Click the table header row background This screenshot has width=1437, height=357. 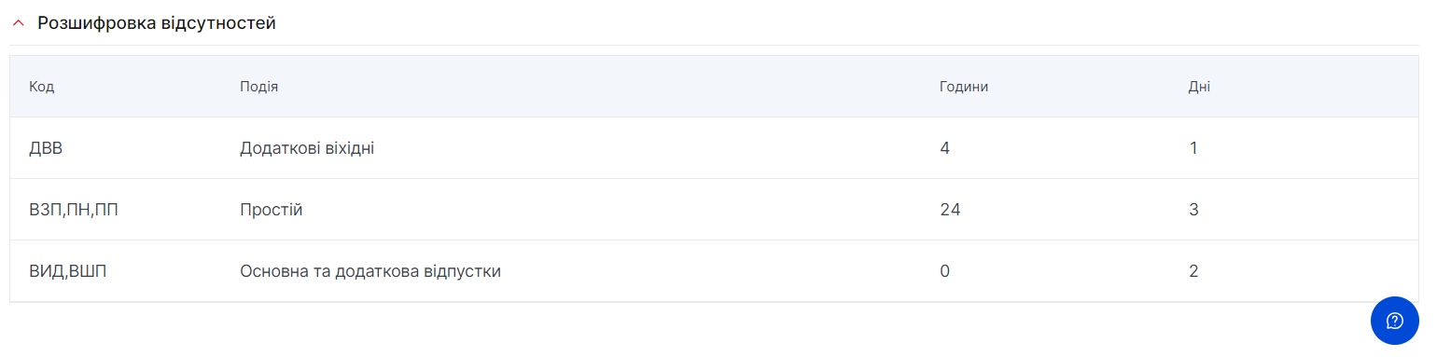coord(714,87)
